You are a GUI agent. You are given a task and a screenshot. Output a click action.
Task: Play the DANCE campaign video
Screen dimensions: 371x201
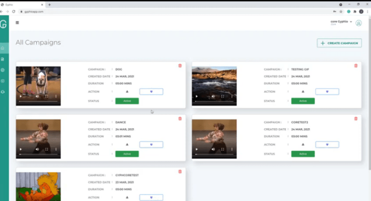click(x=21, y=149)
